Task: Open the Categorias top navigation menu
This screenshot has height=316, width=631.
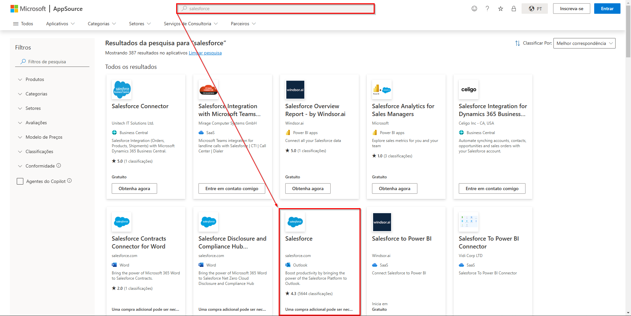Action: [x=102, y=24]
